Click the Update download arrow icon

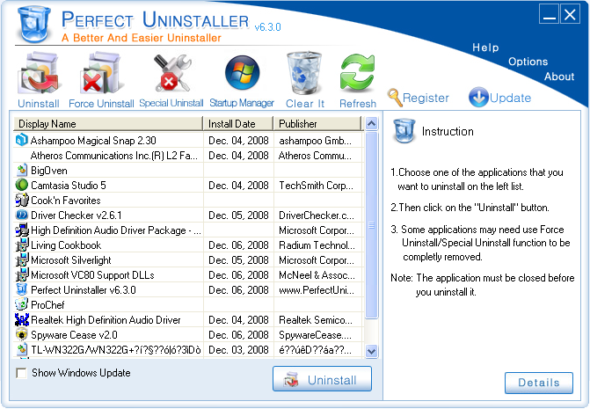pos(478,97)
